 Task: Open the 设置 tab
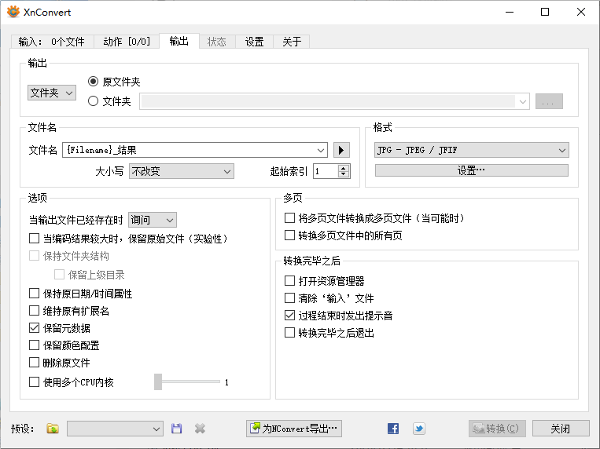tap(255, 42)
